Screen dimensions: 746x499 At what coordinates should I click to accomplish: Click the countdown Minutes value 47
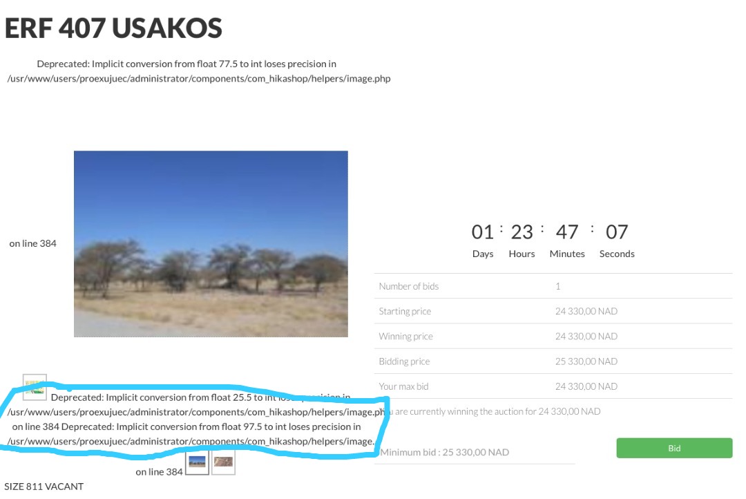567,232
